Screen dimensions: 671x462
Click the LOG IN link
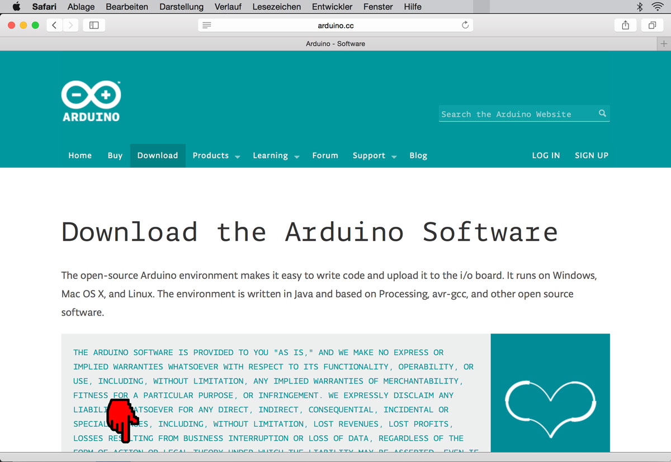546,155
